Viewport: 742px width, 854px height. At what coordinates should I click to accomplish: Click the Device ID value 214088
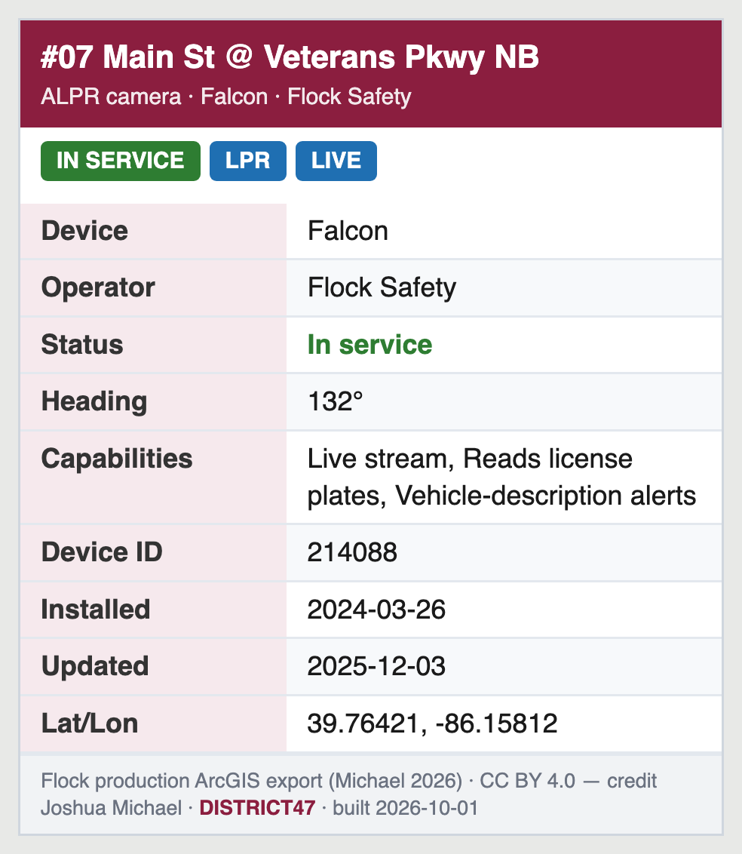click(x=352, y=553)
